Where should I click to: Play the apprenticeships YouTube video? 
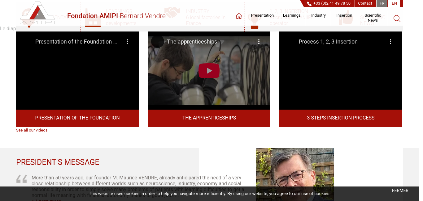tap(209, 71)
